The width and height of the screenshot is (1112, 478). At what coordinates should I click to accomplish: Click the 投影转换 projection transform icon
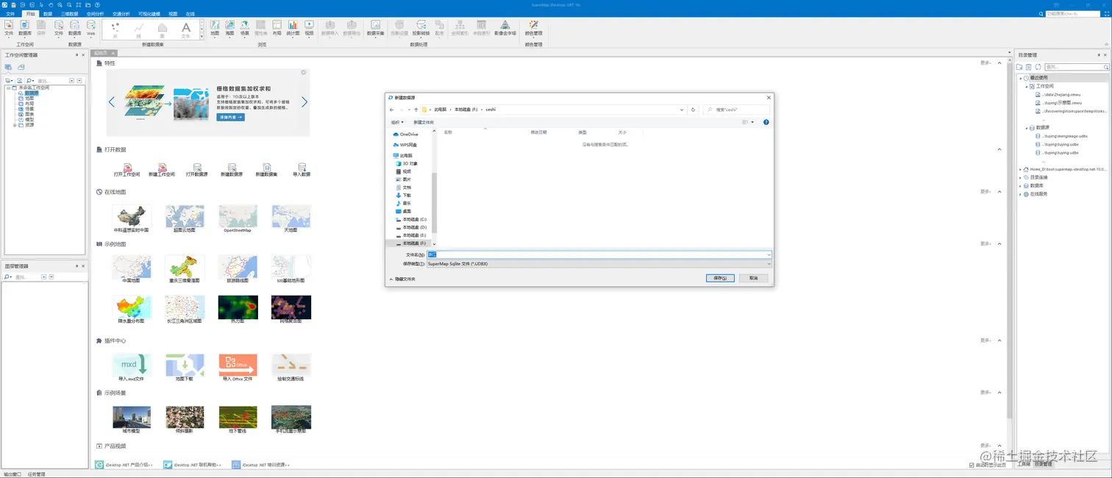tap(421, 27)
